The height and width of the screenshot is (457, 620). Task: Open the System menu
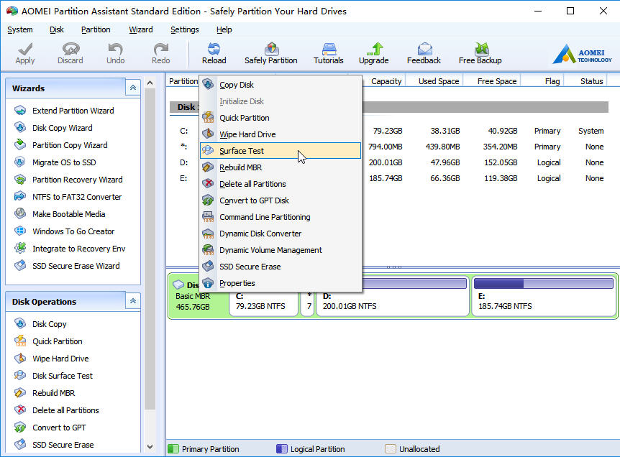pos(19,29)
